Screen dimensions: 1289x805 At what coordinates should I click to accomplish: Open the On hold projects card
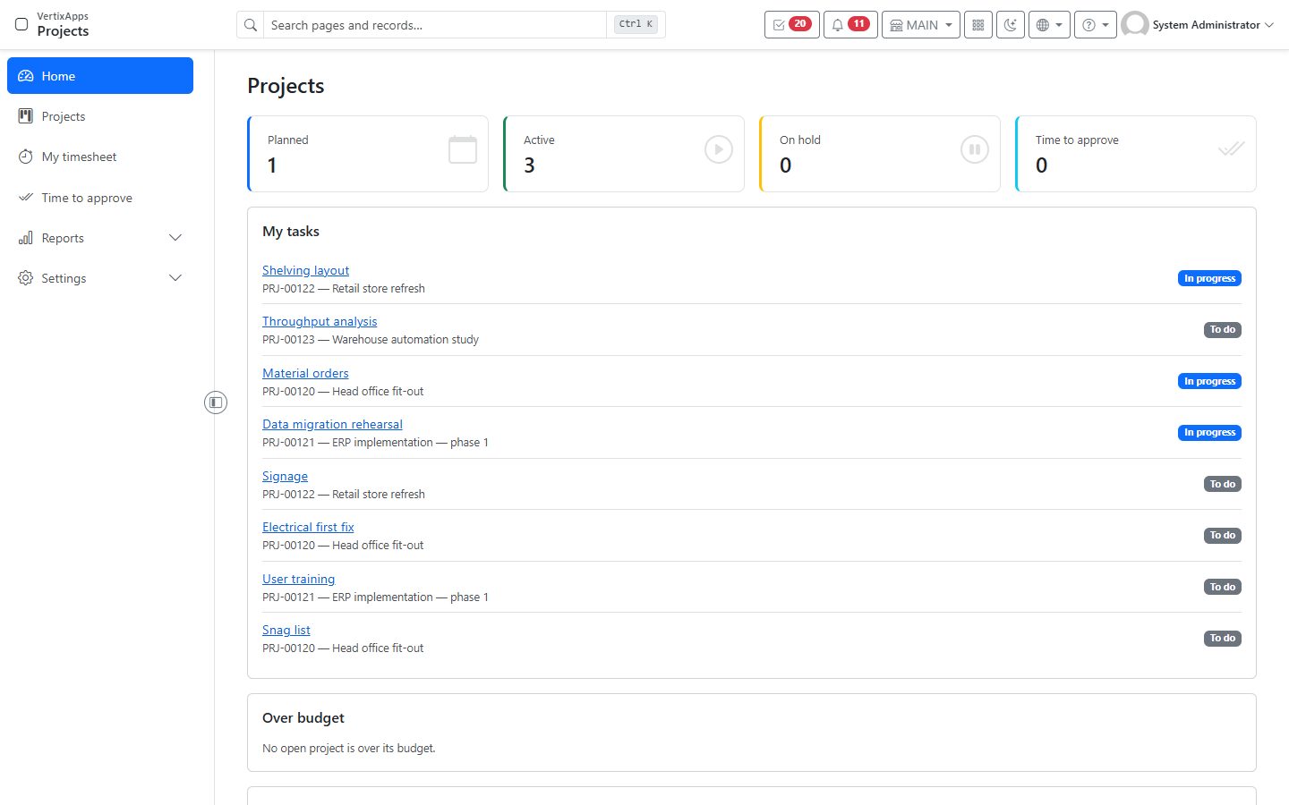(x=880, y=154)
